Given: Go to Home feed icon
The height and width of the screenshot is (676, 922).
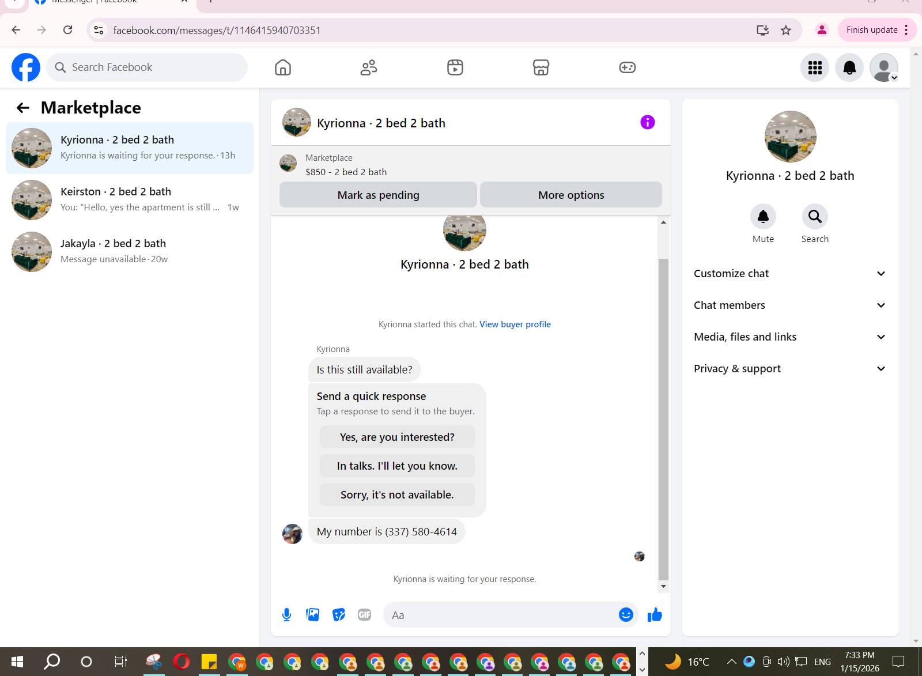Looking at the screenshot, I should [x=283, y=67].
